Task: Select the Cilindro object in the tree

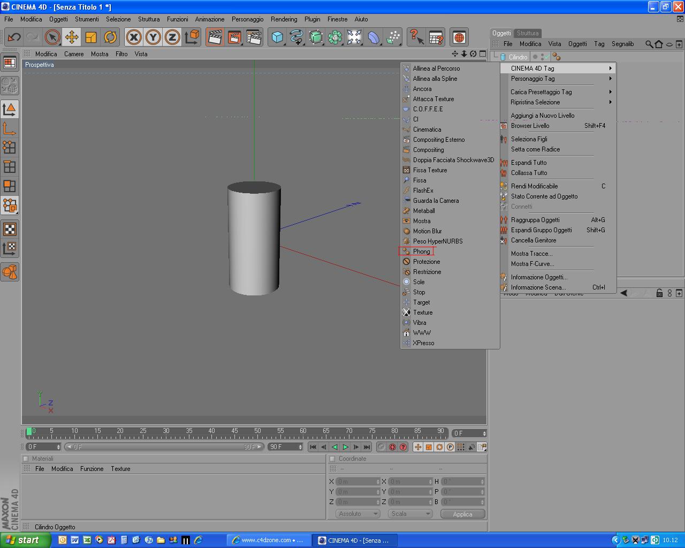Action: click(x=517, y=57)
